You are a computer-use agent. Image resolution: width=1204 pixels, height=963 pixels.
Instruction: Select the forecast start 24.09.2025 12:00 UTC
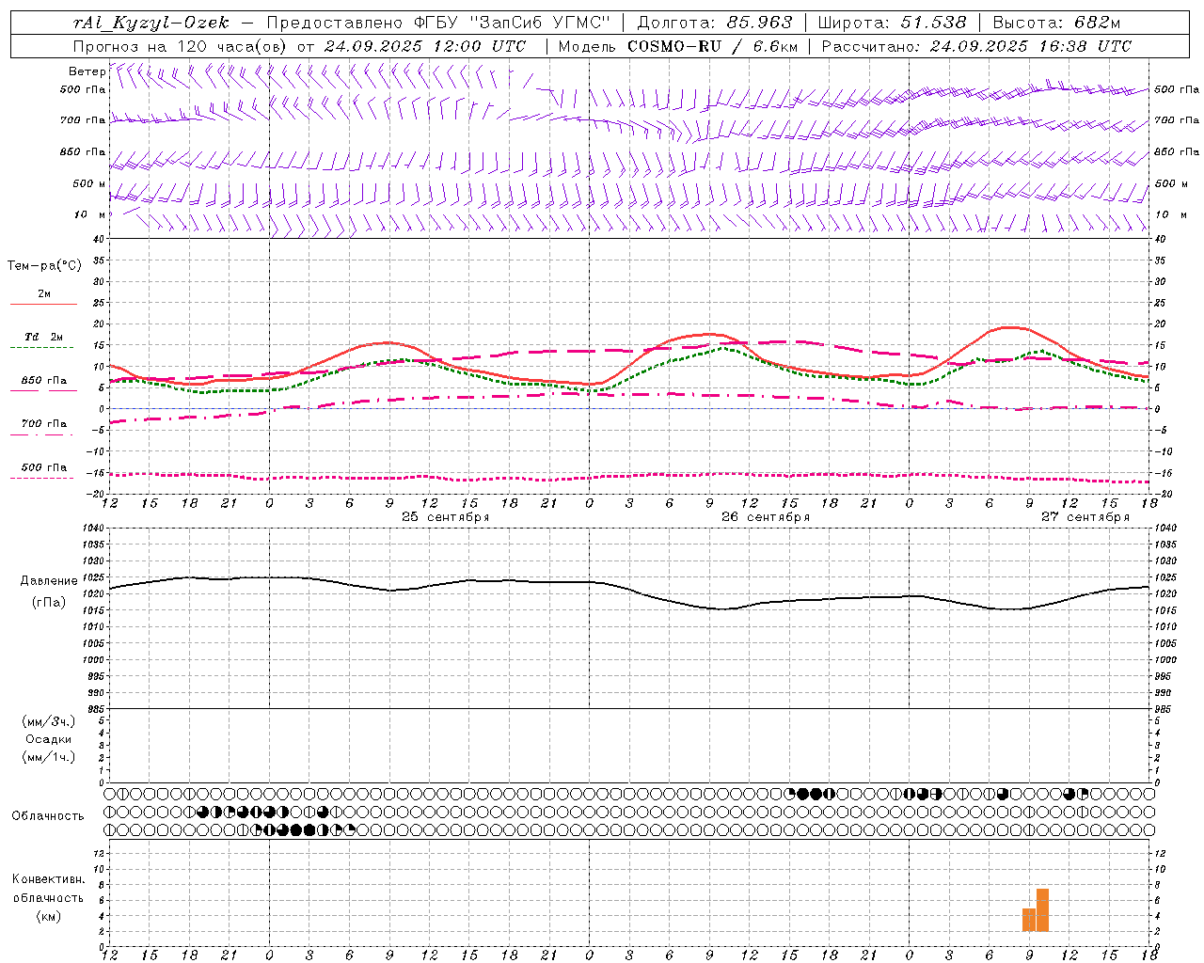425,46
